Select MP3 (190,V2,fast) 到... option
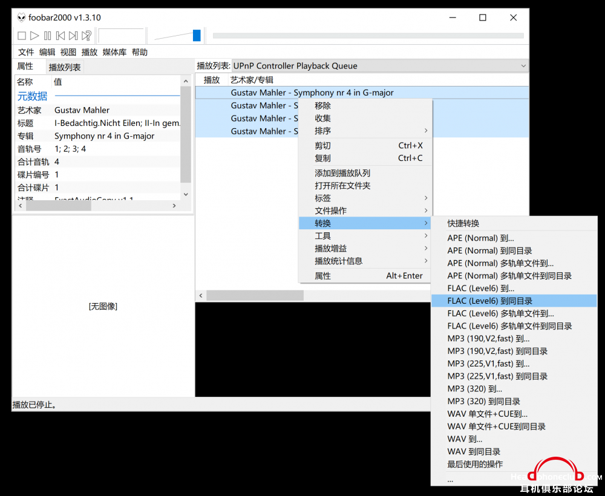 pyautogui.click(x=514, y=339)
